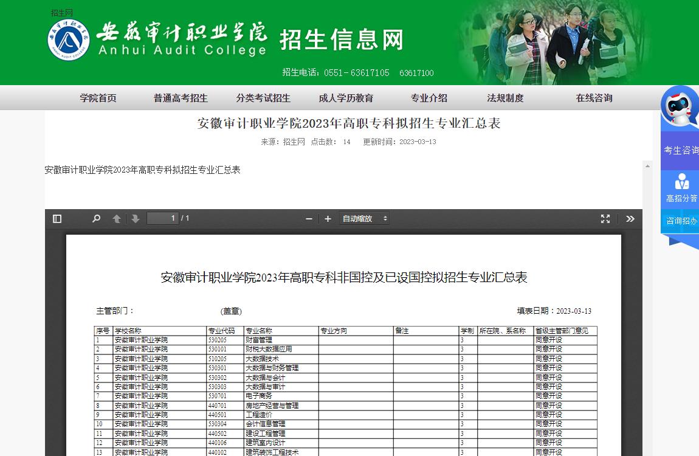Open the robot assistant chat icon
This screenshot has width=699, height=456.
pos(680,108)
